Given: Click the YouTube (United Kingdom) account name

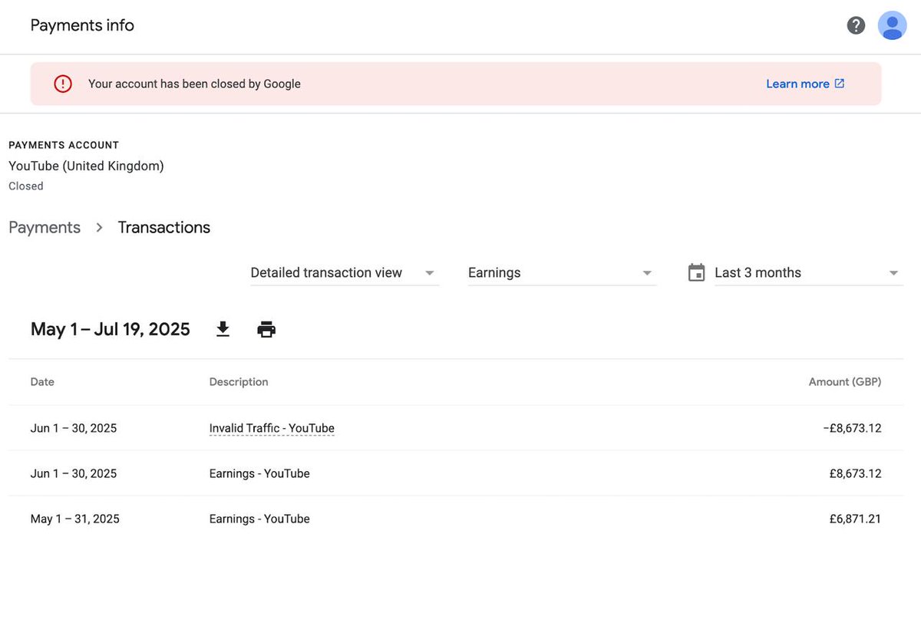Looking at the screenshot, I should [x=86, y=166].
